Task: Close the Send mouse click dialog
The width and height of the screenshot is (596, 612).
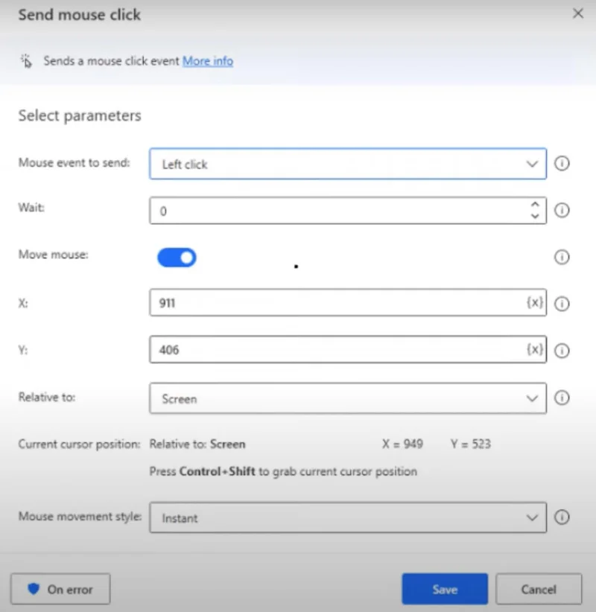Action: click(577, 13)
